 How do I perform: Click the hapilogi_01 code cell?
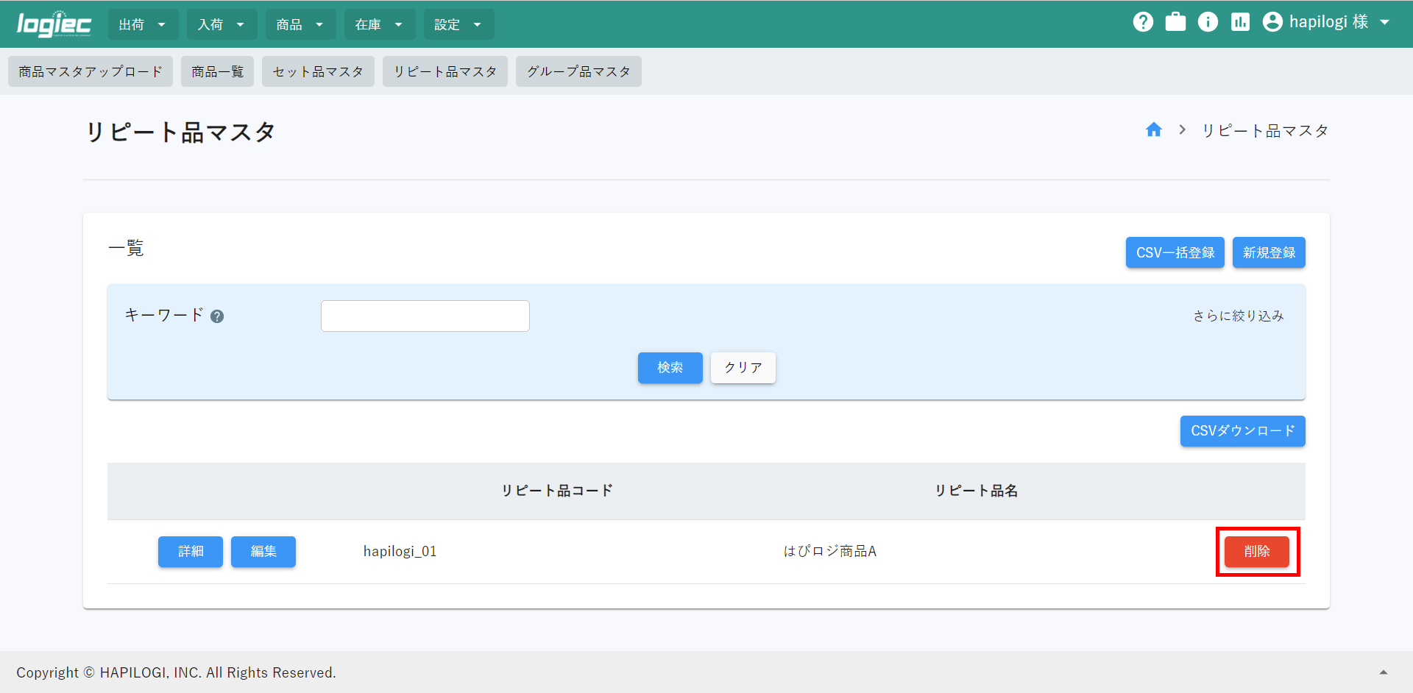tap(400, 551)
